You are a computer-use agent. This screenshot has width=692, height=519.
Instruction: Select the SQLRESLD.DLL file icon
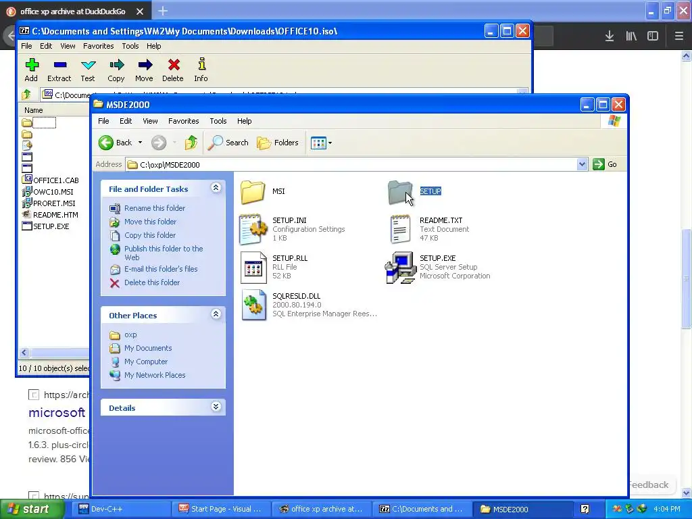[x=254, y=305]
